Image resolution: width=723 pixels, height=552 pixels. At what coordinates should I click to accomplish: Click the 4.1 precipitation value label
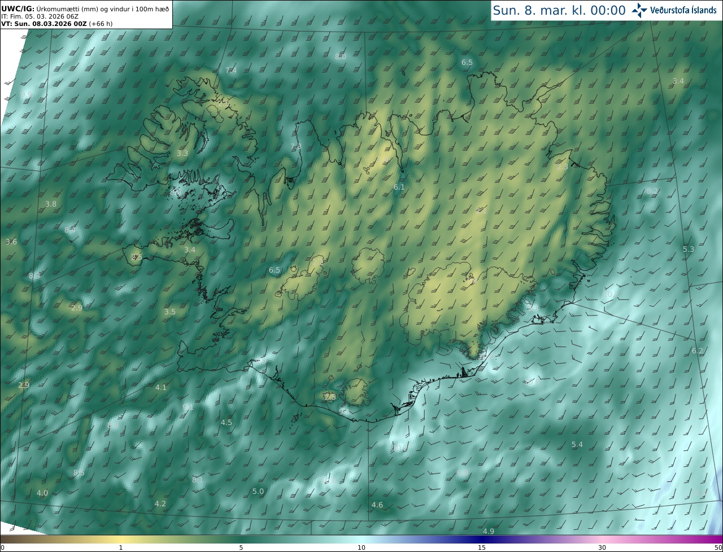(161, 387)
